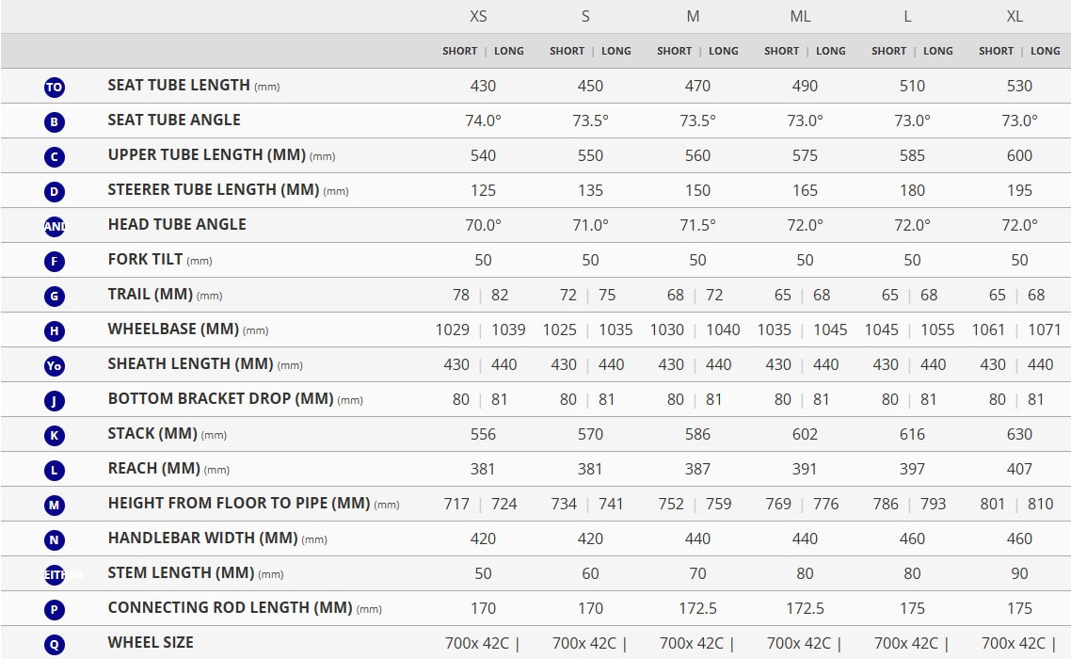This screenshot has width=1071, height=659.
Task: Click the 172.5 connecting rod value for M
Action: click(x=697, y=608)
